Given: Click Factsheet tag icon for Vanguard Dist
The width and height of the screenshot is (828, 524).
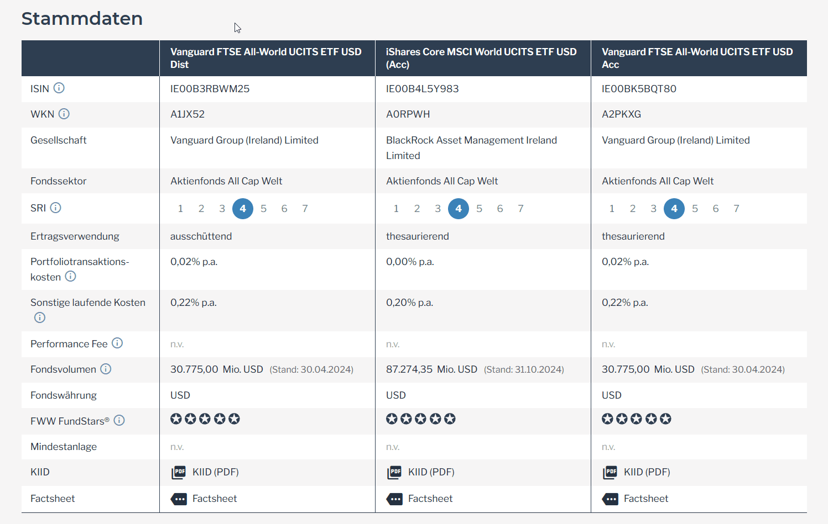Looking at the screenshot, I should pos(179,499).
